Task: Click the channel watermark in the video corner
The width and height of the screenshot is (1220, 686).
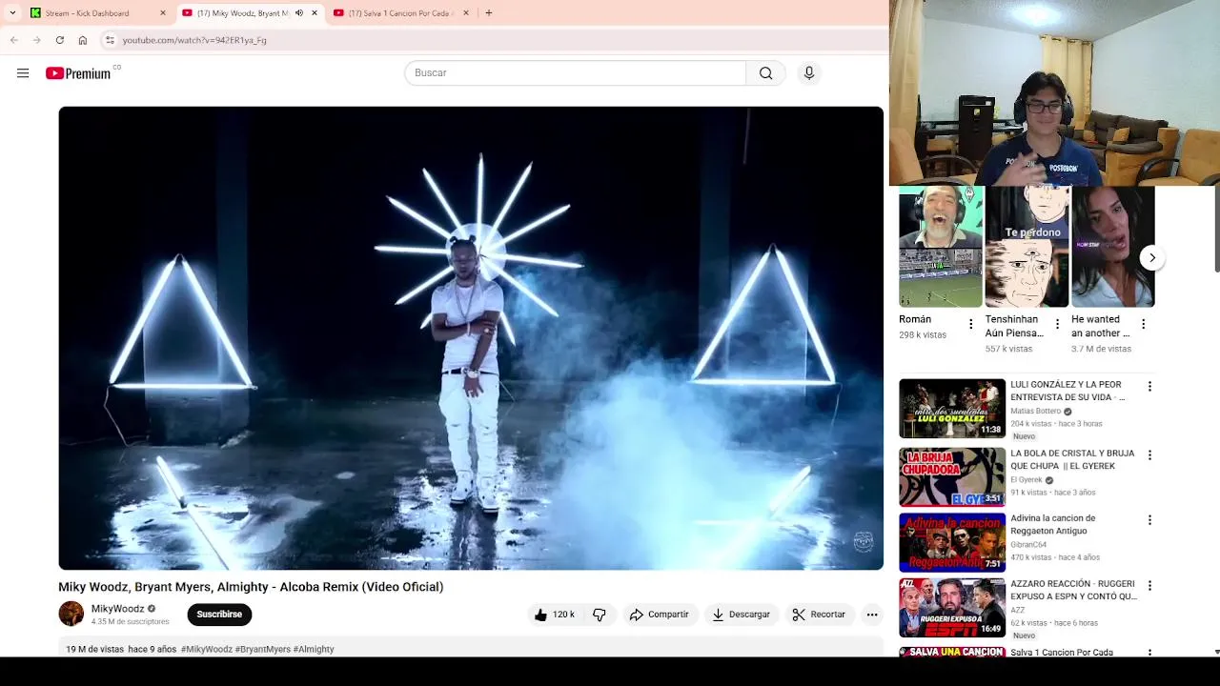Action: [864, 542]
